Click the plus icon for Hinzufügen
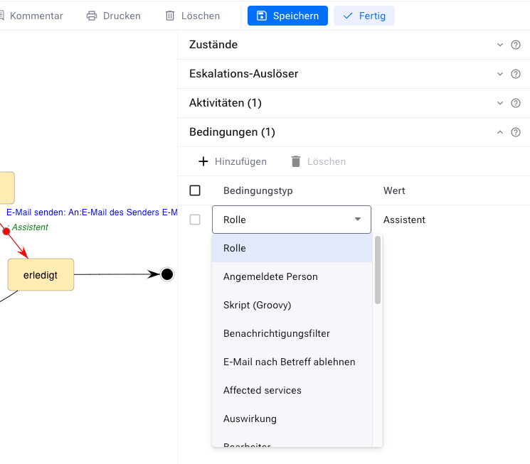Viewport: 530px width, 464px height. (x=203, y=161)
